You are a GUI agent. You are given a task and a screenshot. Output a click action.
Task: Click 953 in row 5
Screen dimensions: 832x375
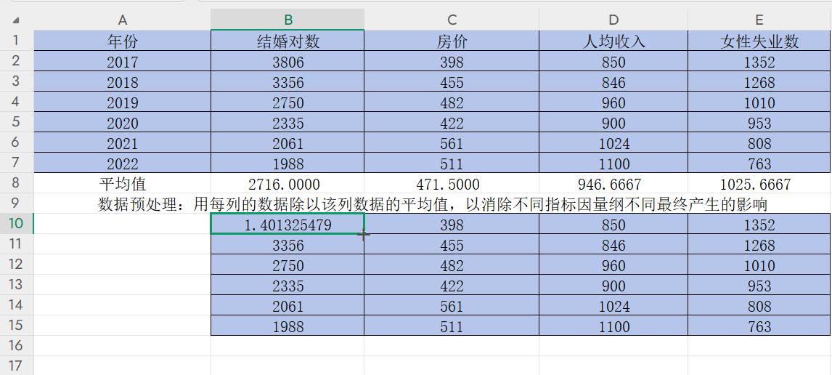click(759, 123)
